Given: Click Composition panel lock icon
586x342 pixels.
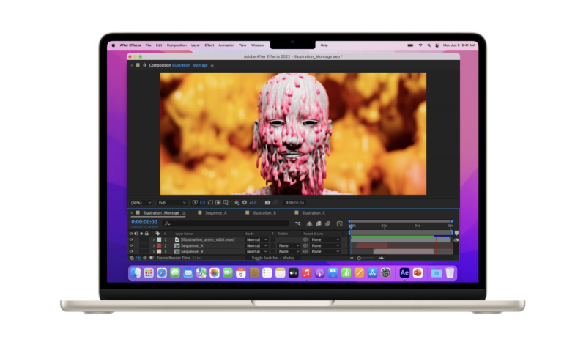Looking at the screenshot, I should 144,65.
